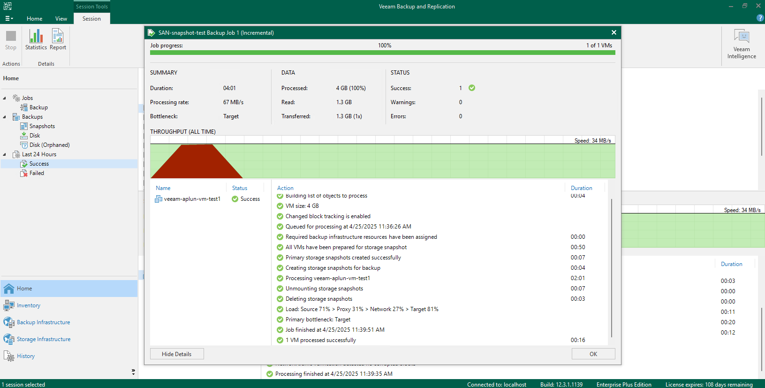Click the help question mark icon
765x388 pixels.
(x=760, y=18)
